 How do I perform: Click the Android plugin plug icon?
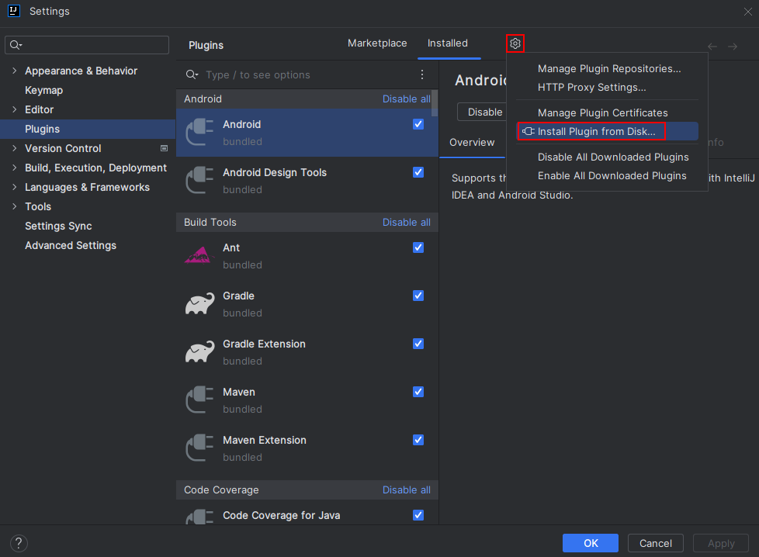pyautogui.click(x=199, y=132)
